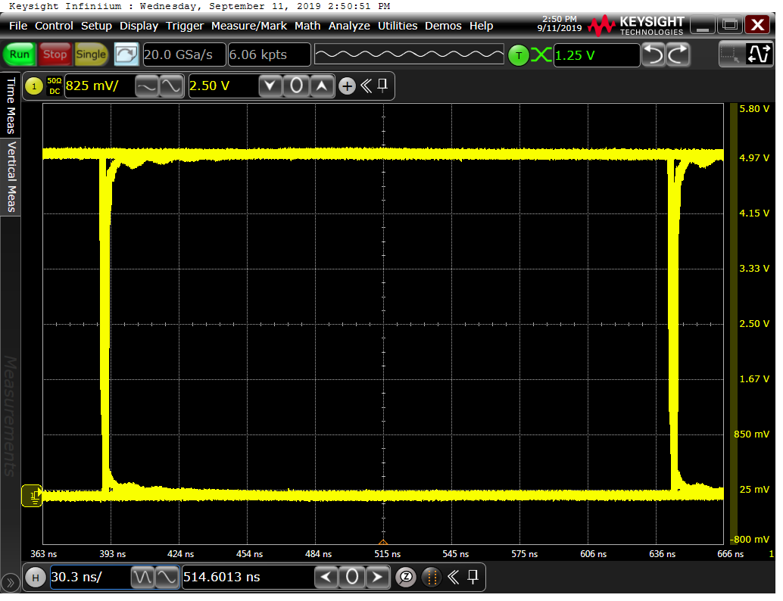Click the horizontal H button
The height and width of the screenshot is (601, 783).
pyautogui.click(x=36, y=578)
